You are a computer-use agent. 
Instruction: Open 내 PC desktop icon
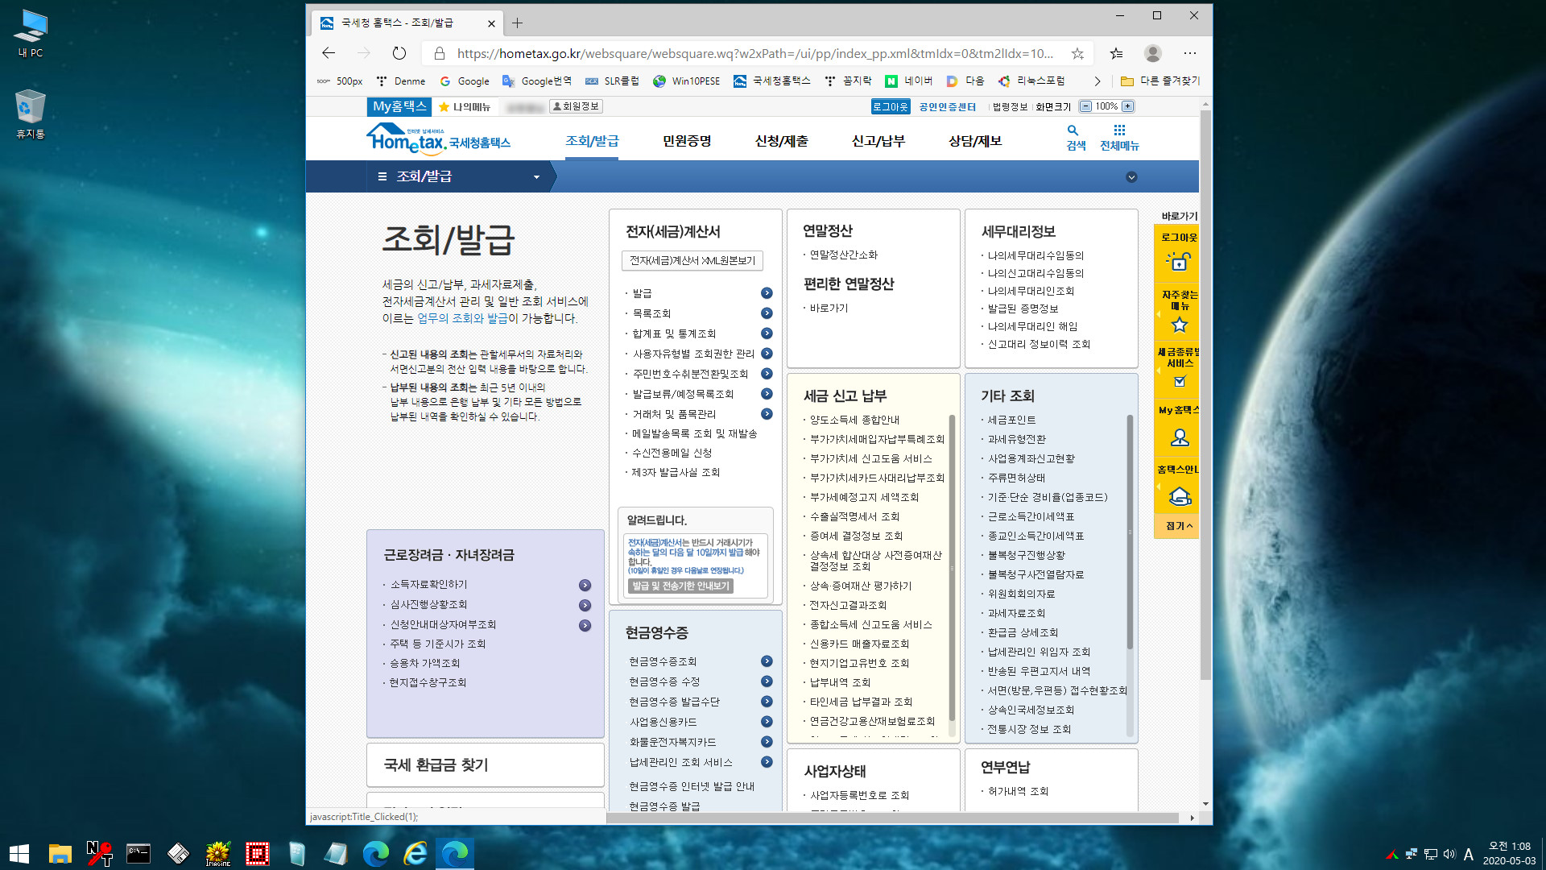[31, 34]
